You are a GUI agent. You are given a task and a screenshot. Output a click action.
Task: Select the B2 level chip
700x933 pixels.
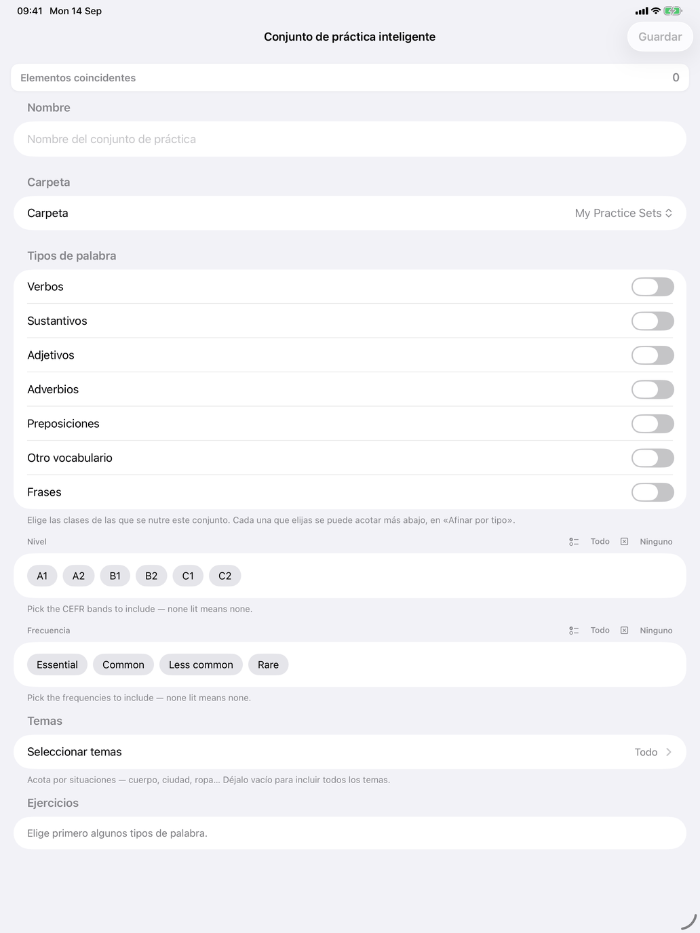[x=151, y=576]
